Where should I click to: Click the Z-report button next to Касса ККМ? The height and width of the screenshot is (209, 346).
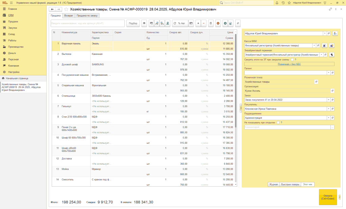[331, 45]
